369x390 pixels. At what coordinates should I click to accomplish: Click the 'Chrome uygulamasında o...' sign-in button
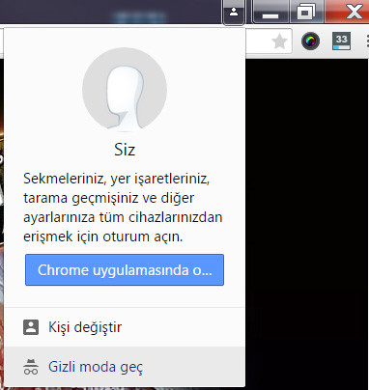click(125, 269)
